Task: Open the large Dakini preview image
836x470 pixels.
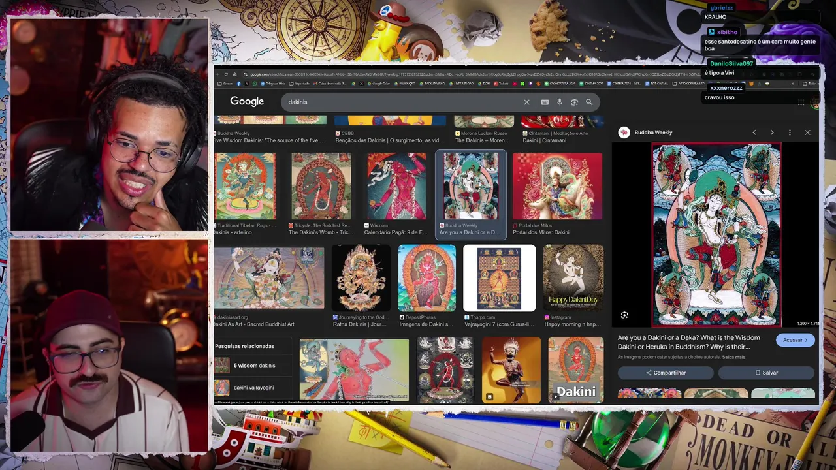Action: click(716, 235)
